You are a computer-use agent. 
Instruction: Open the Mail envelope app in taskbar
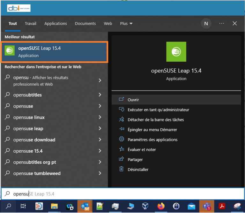point(191,206)
